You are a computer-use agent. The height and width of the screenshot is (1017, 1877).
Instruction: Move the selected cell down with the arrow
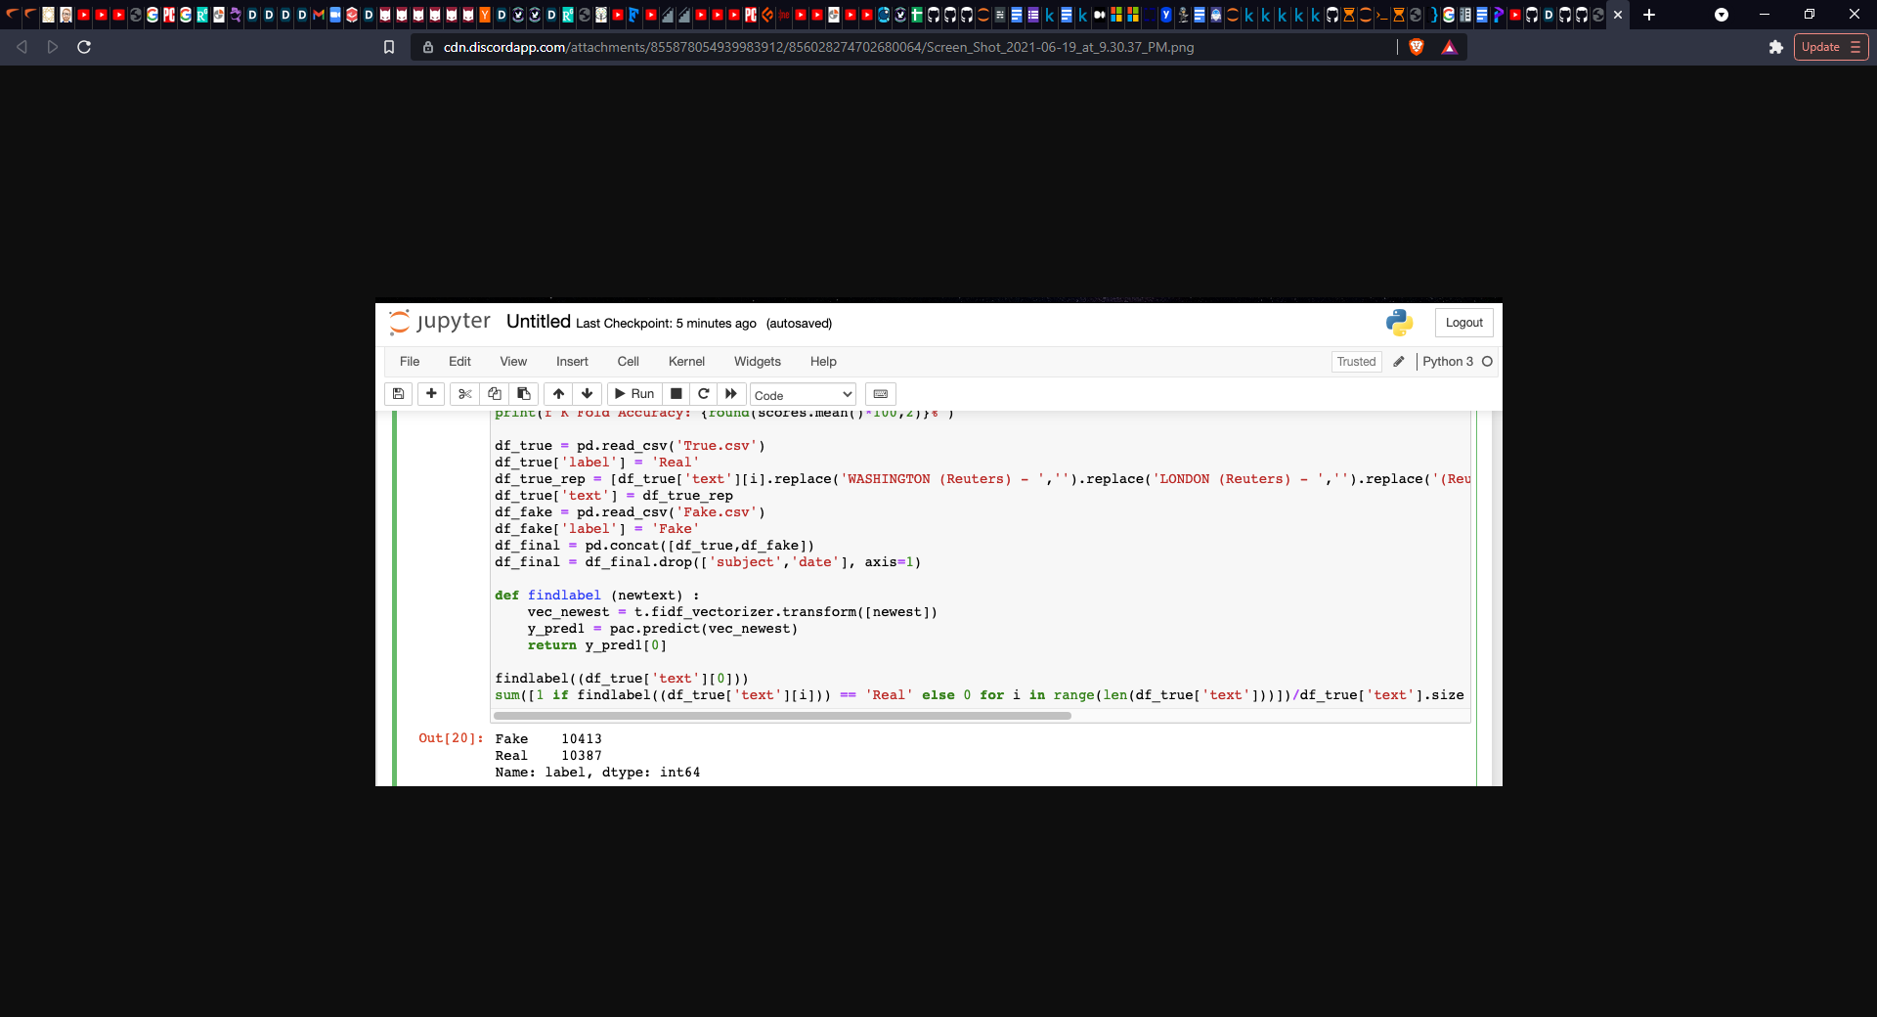tap(587, 394)
